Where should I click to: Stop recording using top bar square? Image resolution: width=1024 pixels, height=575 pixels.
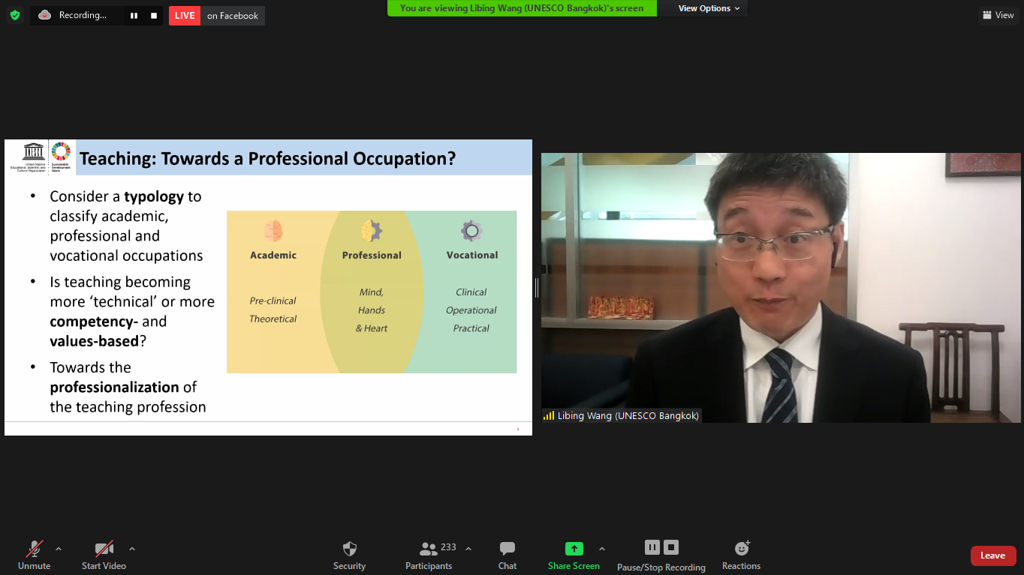click(154, 16)
